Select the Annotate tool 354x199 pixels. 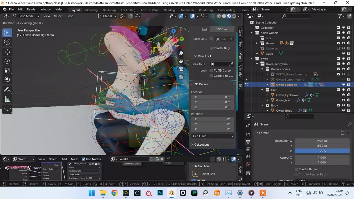click(x=7, y=90)
